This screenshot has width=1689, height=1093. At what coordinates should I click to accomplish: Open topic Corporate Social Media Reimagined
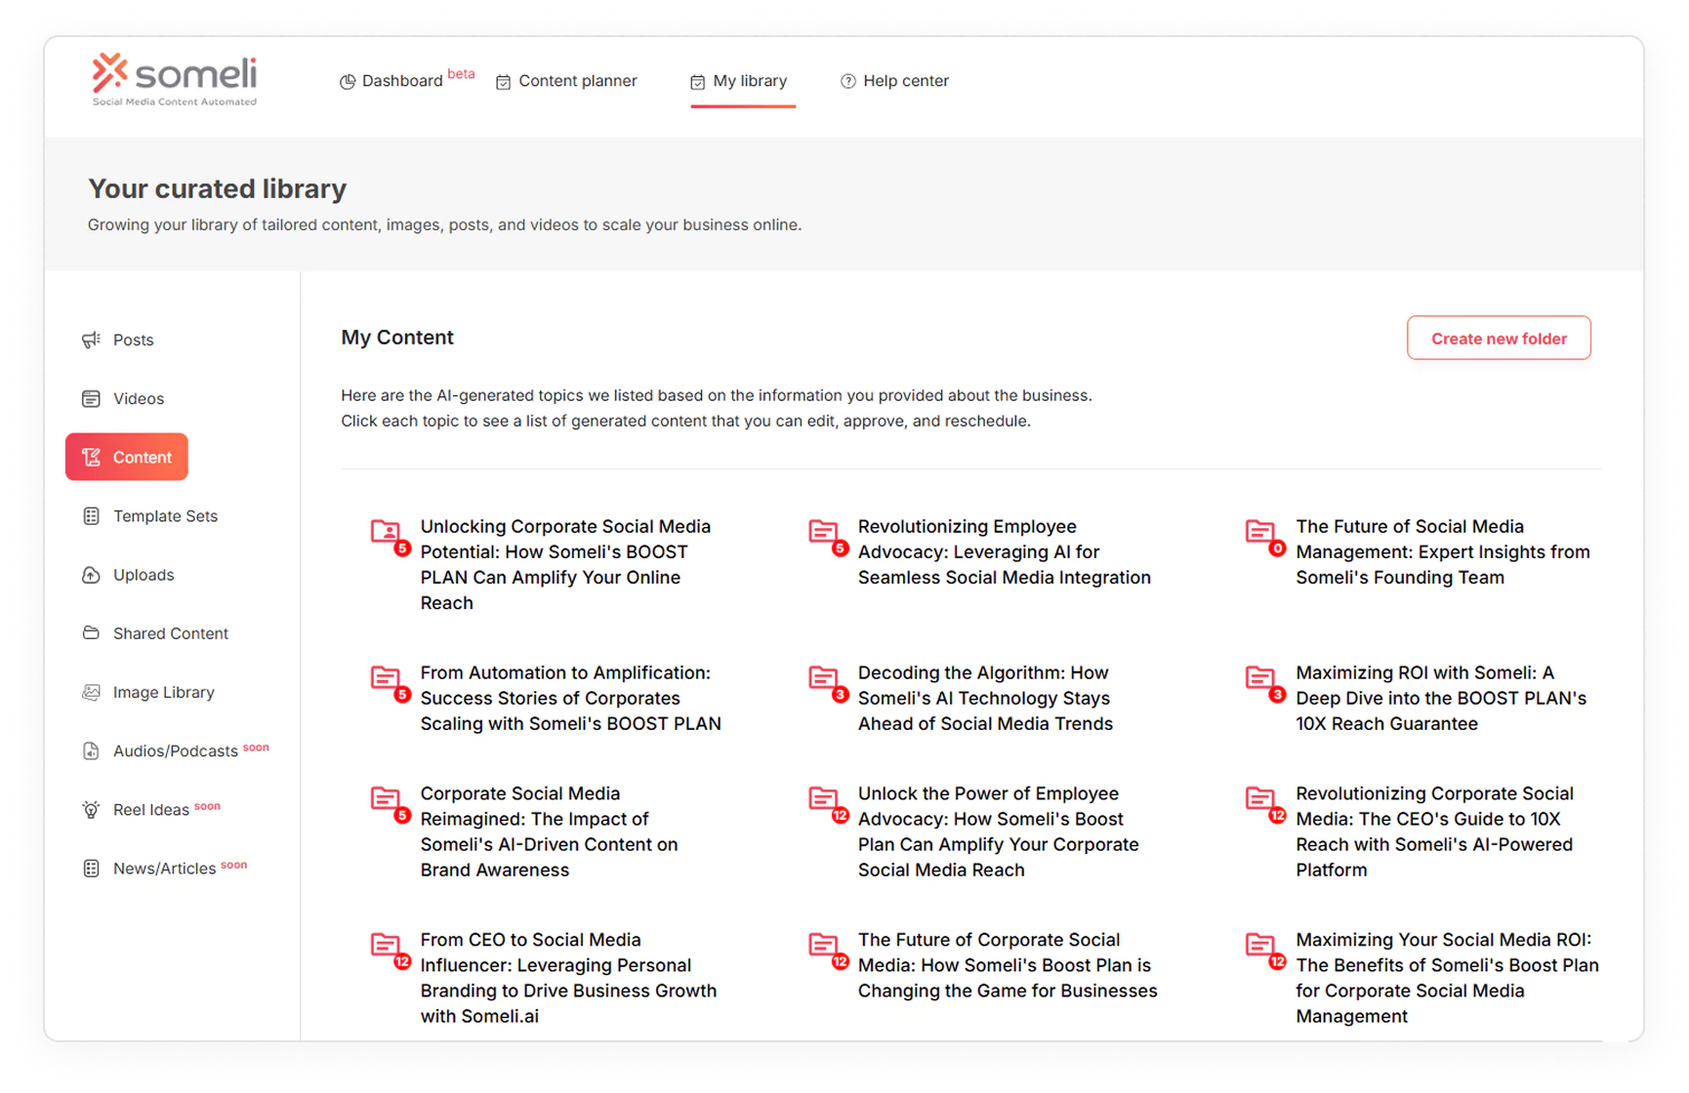549,831
